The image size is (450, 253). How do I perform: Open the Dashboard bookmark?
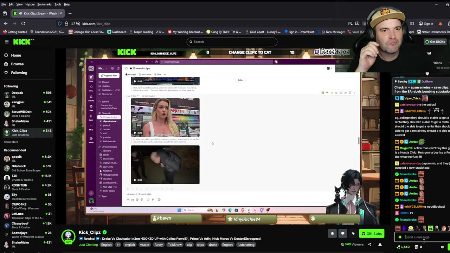coord(117,32)
